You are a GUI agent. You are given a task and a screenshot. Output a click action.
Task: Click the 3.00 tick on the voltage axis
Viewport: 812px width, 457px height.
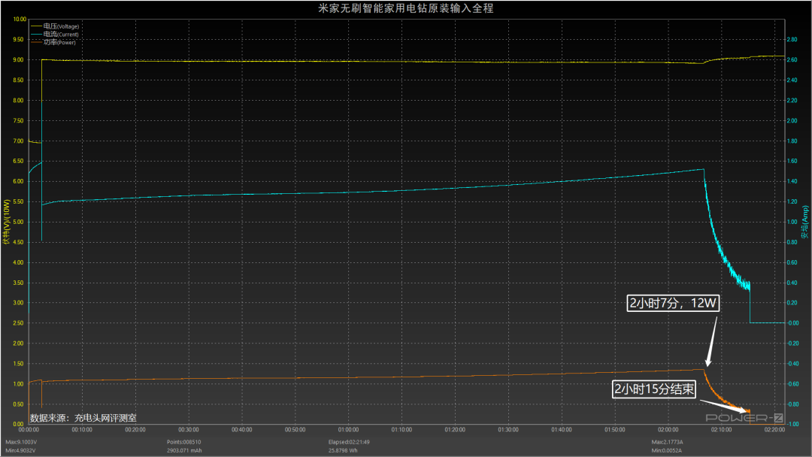coord(19,303)
